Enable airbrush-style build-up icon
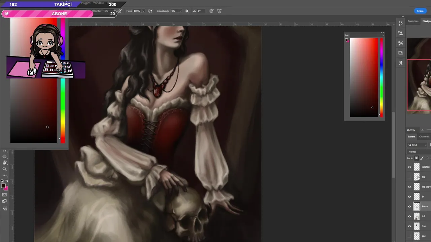 [150, 11]
